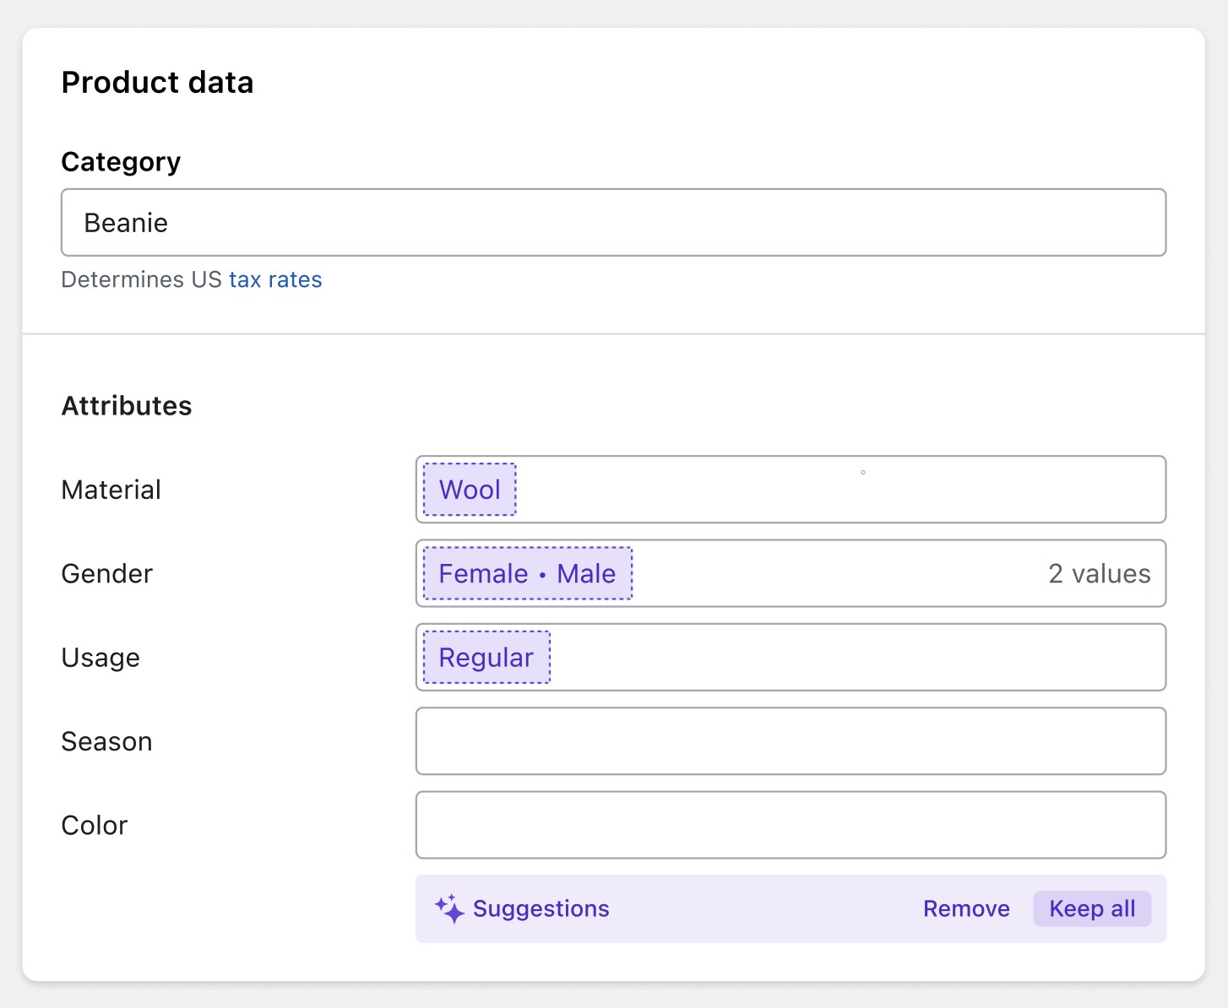Select the Regular usage suggestion tag
Image resolution: width=1228 pixels, height=1008 pixels.
coord(486,658)
